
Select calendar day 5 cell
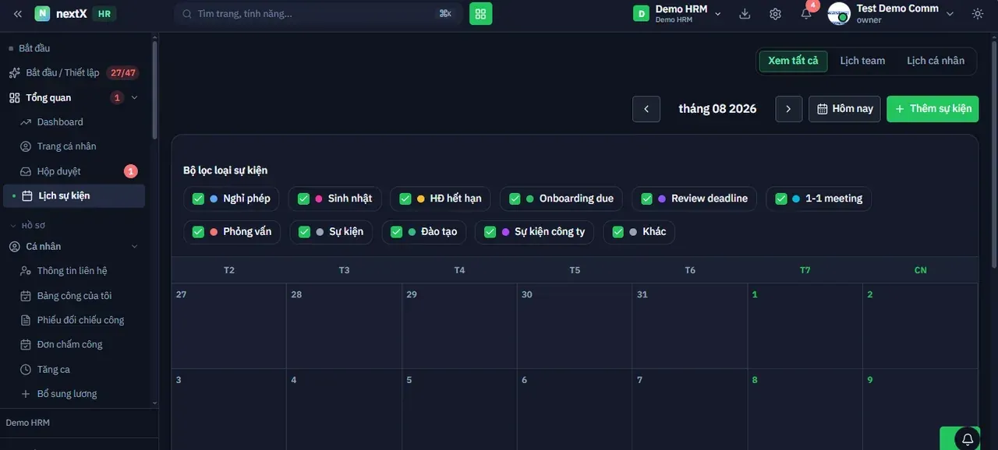pyautogui.click(x=459, y=410)
